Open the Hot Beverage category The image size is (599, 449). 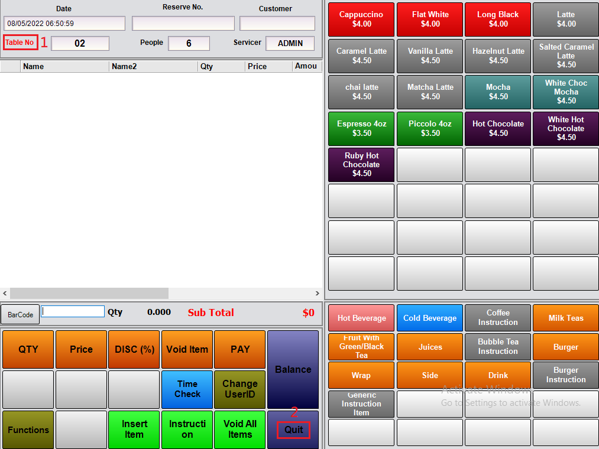click(361, 318)
